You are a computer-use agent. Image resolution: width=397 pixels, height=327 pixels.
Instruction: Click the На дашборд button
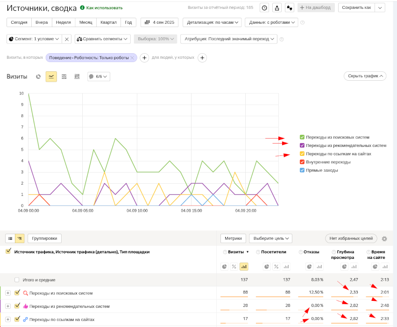(316, 8)
